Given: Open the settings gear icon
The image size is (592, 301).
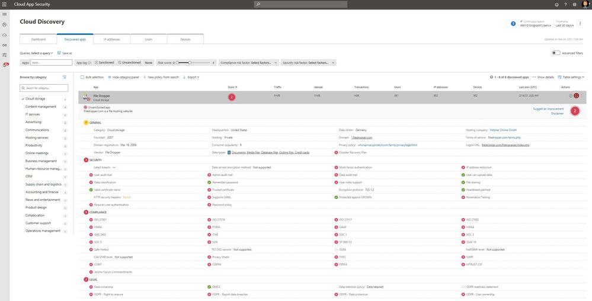Looking at the screenshot, I should 575,5.
